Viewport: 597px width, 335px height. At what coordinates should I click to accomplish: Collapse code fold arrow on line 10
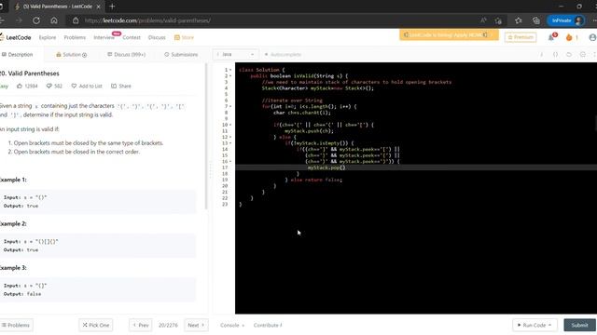tap(230, 125)
